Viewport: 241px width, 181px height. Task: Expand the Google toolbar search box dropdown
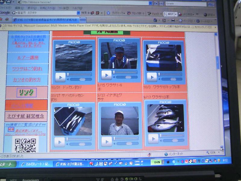(78, 13)
